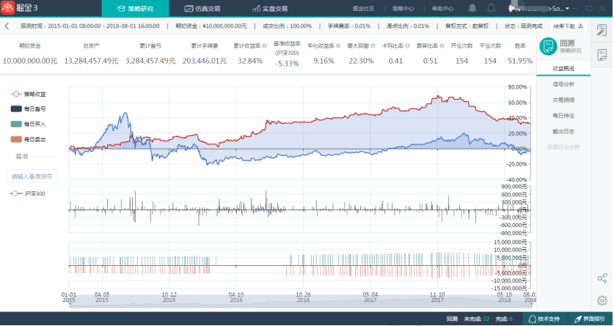The height and width of the screenshot is (326, 614).
Task: Click the 请输入基准信号 input field
Action: [x=32, y=177]
